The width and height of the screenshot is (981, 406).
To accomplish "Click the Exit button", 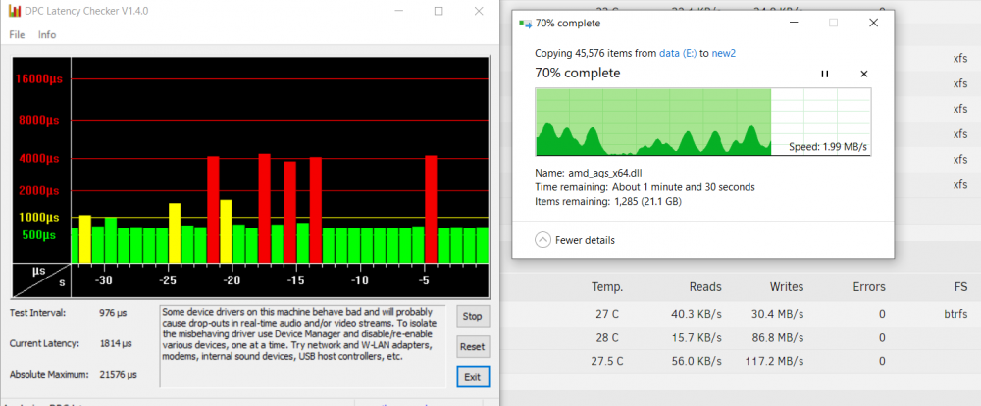I will pos(473,377).
